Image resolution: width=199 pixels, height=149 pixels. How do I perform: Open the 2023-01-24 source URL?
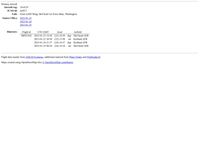[26, 22]
